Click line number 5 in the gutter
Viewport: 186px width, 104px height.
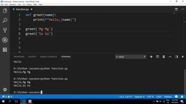pyautogui.click(x=19, y=34)
